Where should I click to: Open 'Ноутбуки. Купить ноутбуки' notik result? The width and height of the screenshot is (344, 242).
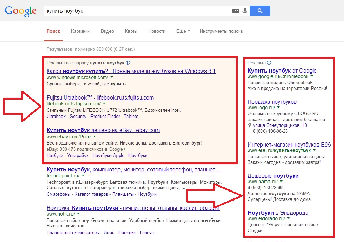133,208
